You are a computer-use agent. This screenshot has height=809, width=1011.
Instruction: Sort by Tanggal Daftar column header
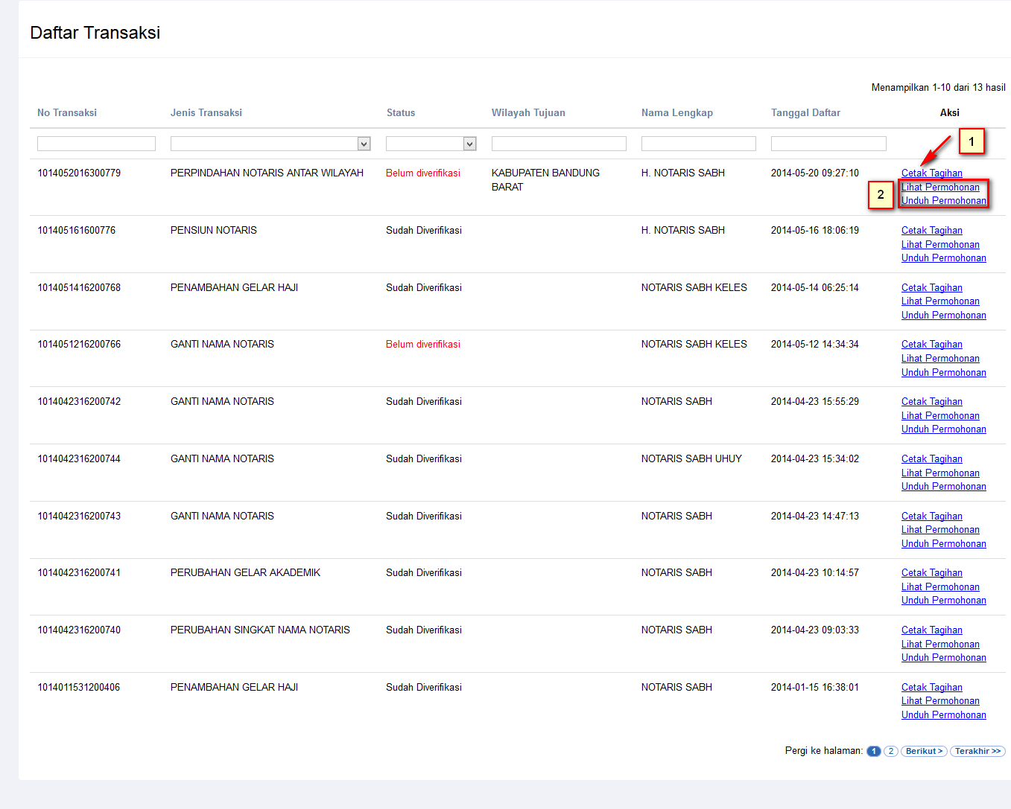point(805,113)
